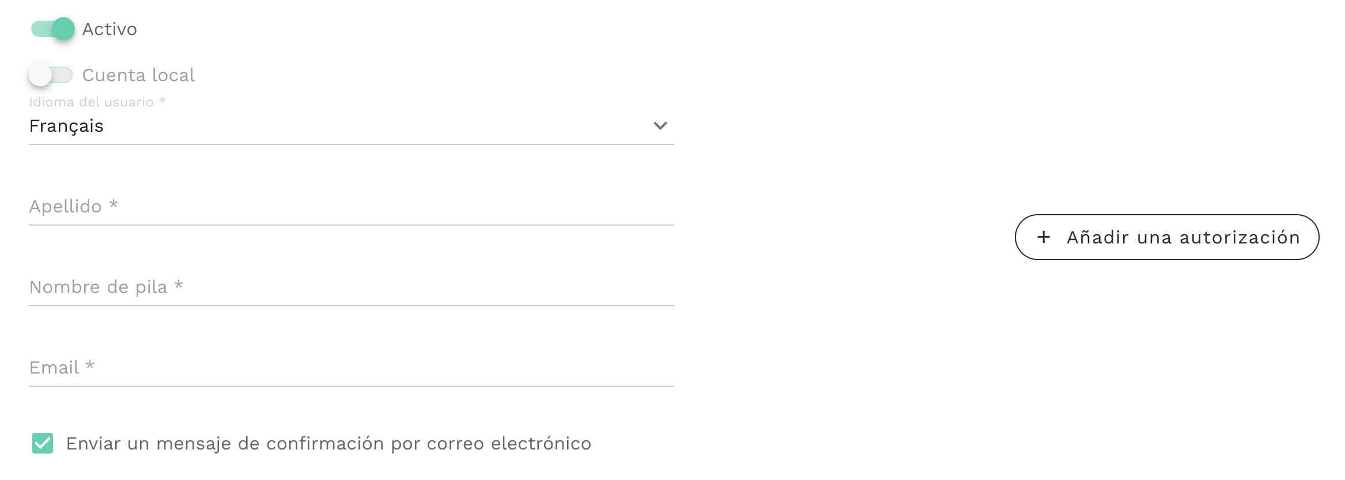
Task: Click the Cuenta local label text
Action: pyautogui.click(x=138, y=75)
